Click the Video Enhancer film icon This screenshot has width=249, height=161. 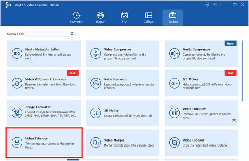[174, 113]
